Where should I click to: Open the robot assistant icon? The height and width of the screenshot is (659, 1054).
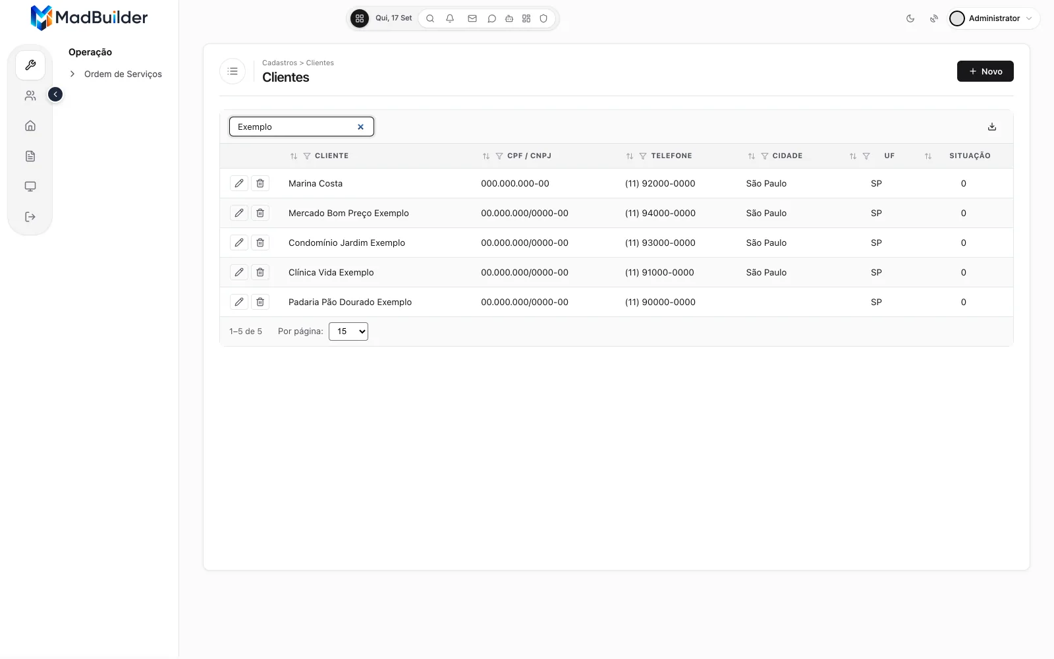[x=509, y=18]
